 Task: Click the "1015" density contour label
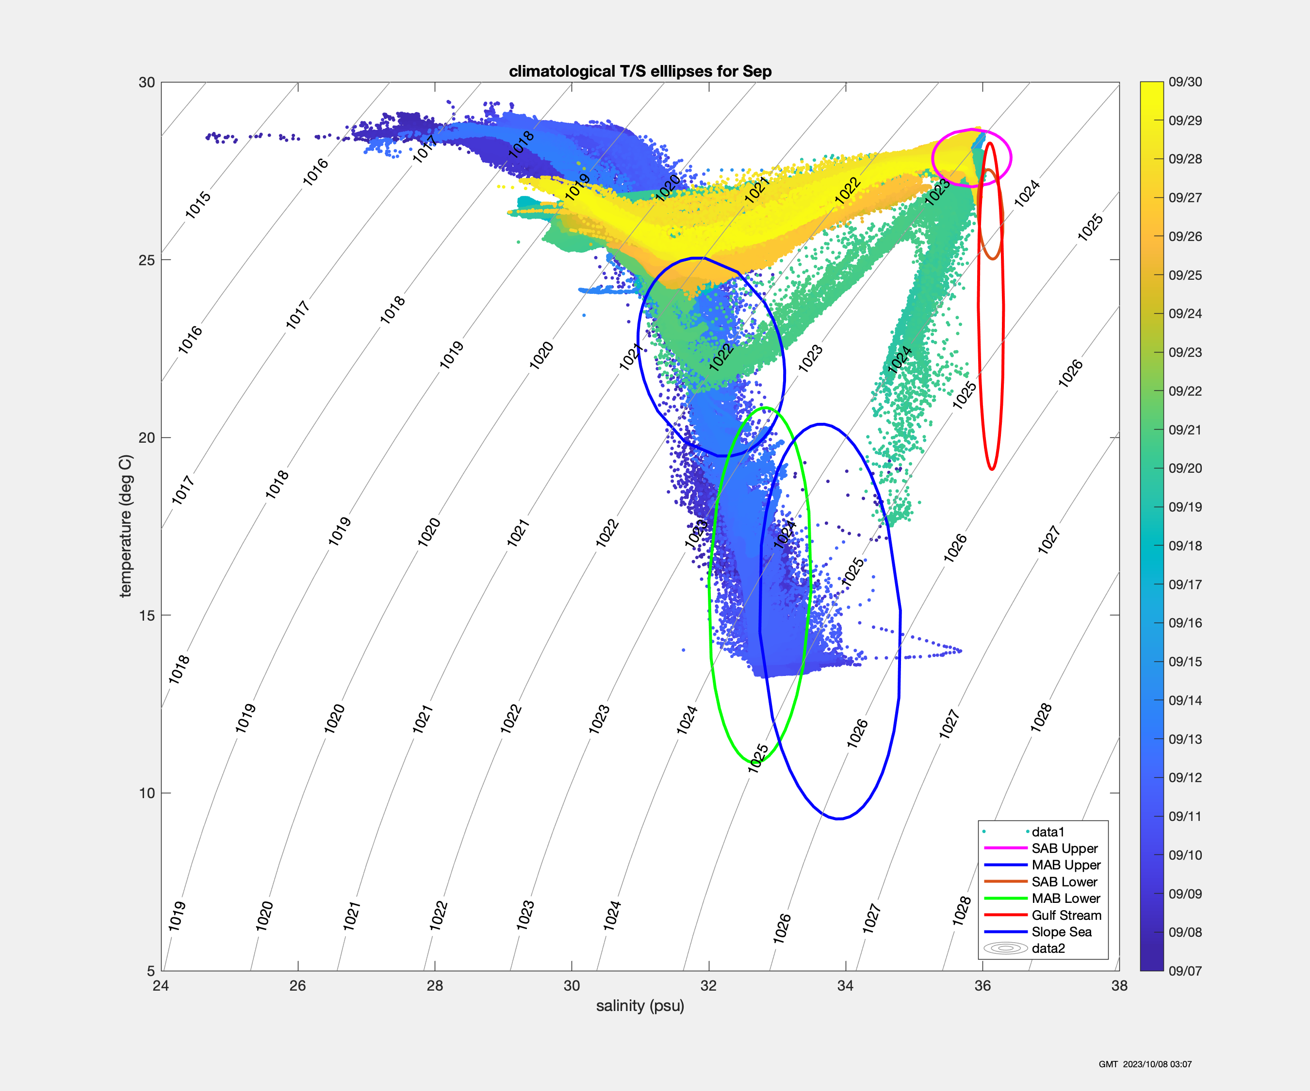click(198, 205)
